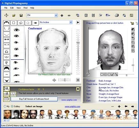Click the Lips row Even Lips, Average Shape
The height and width of the screenshot is (128, 139).
click(104, 97)
